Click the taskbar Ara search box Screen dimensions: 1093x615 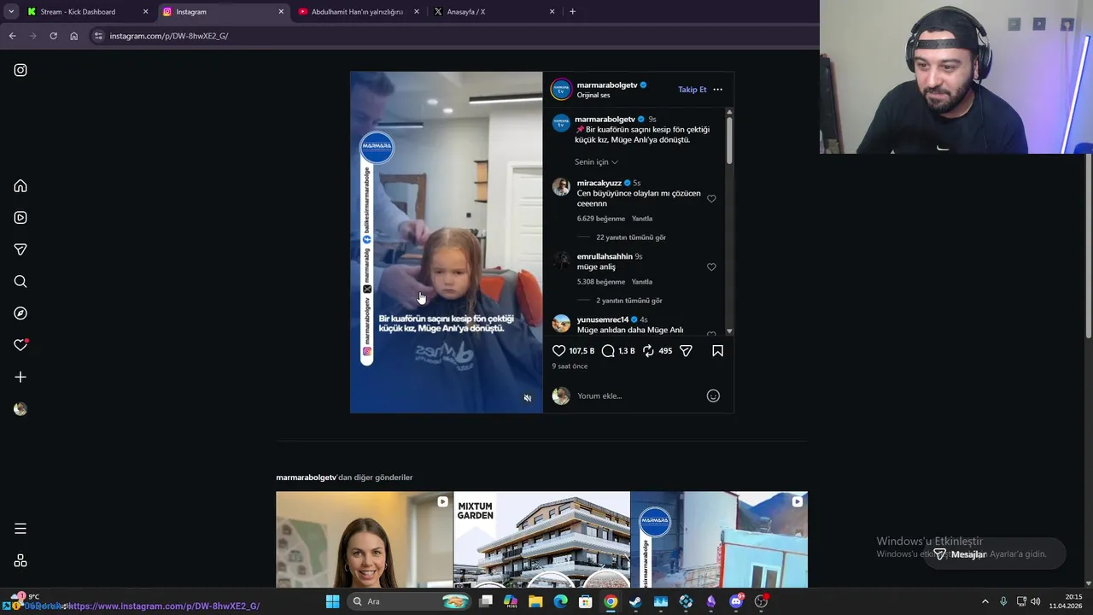click(x=410, y=601)
